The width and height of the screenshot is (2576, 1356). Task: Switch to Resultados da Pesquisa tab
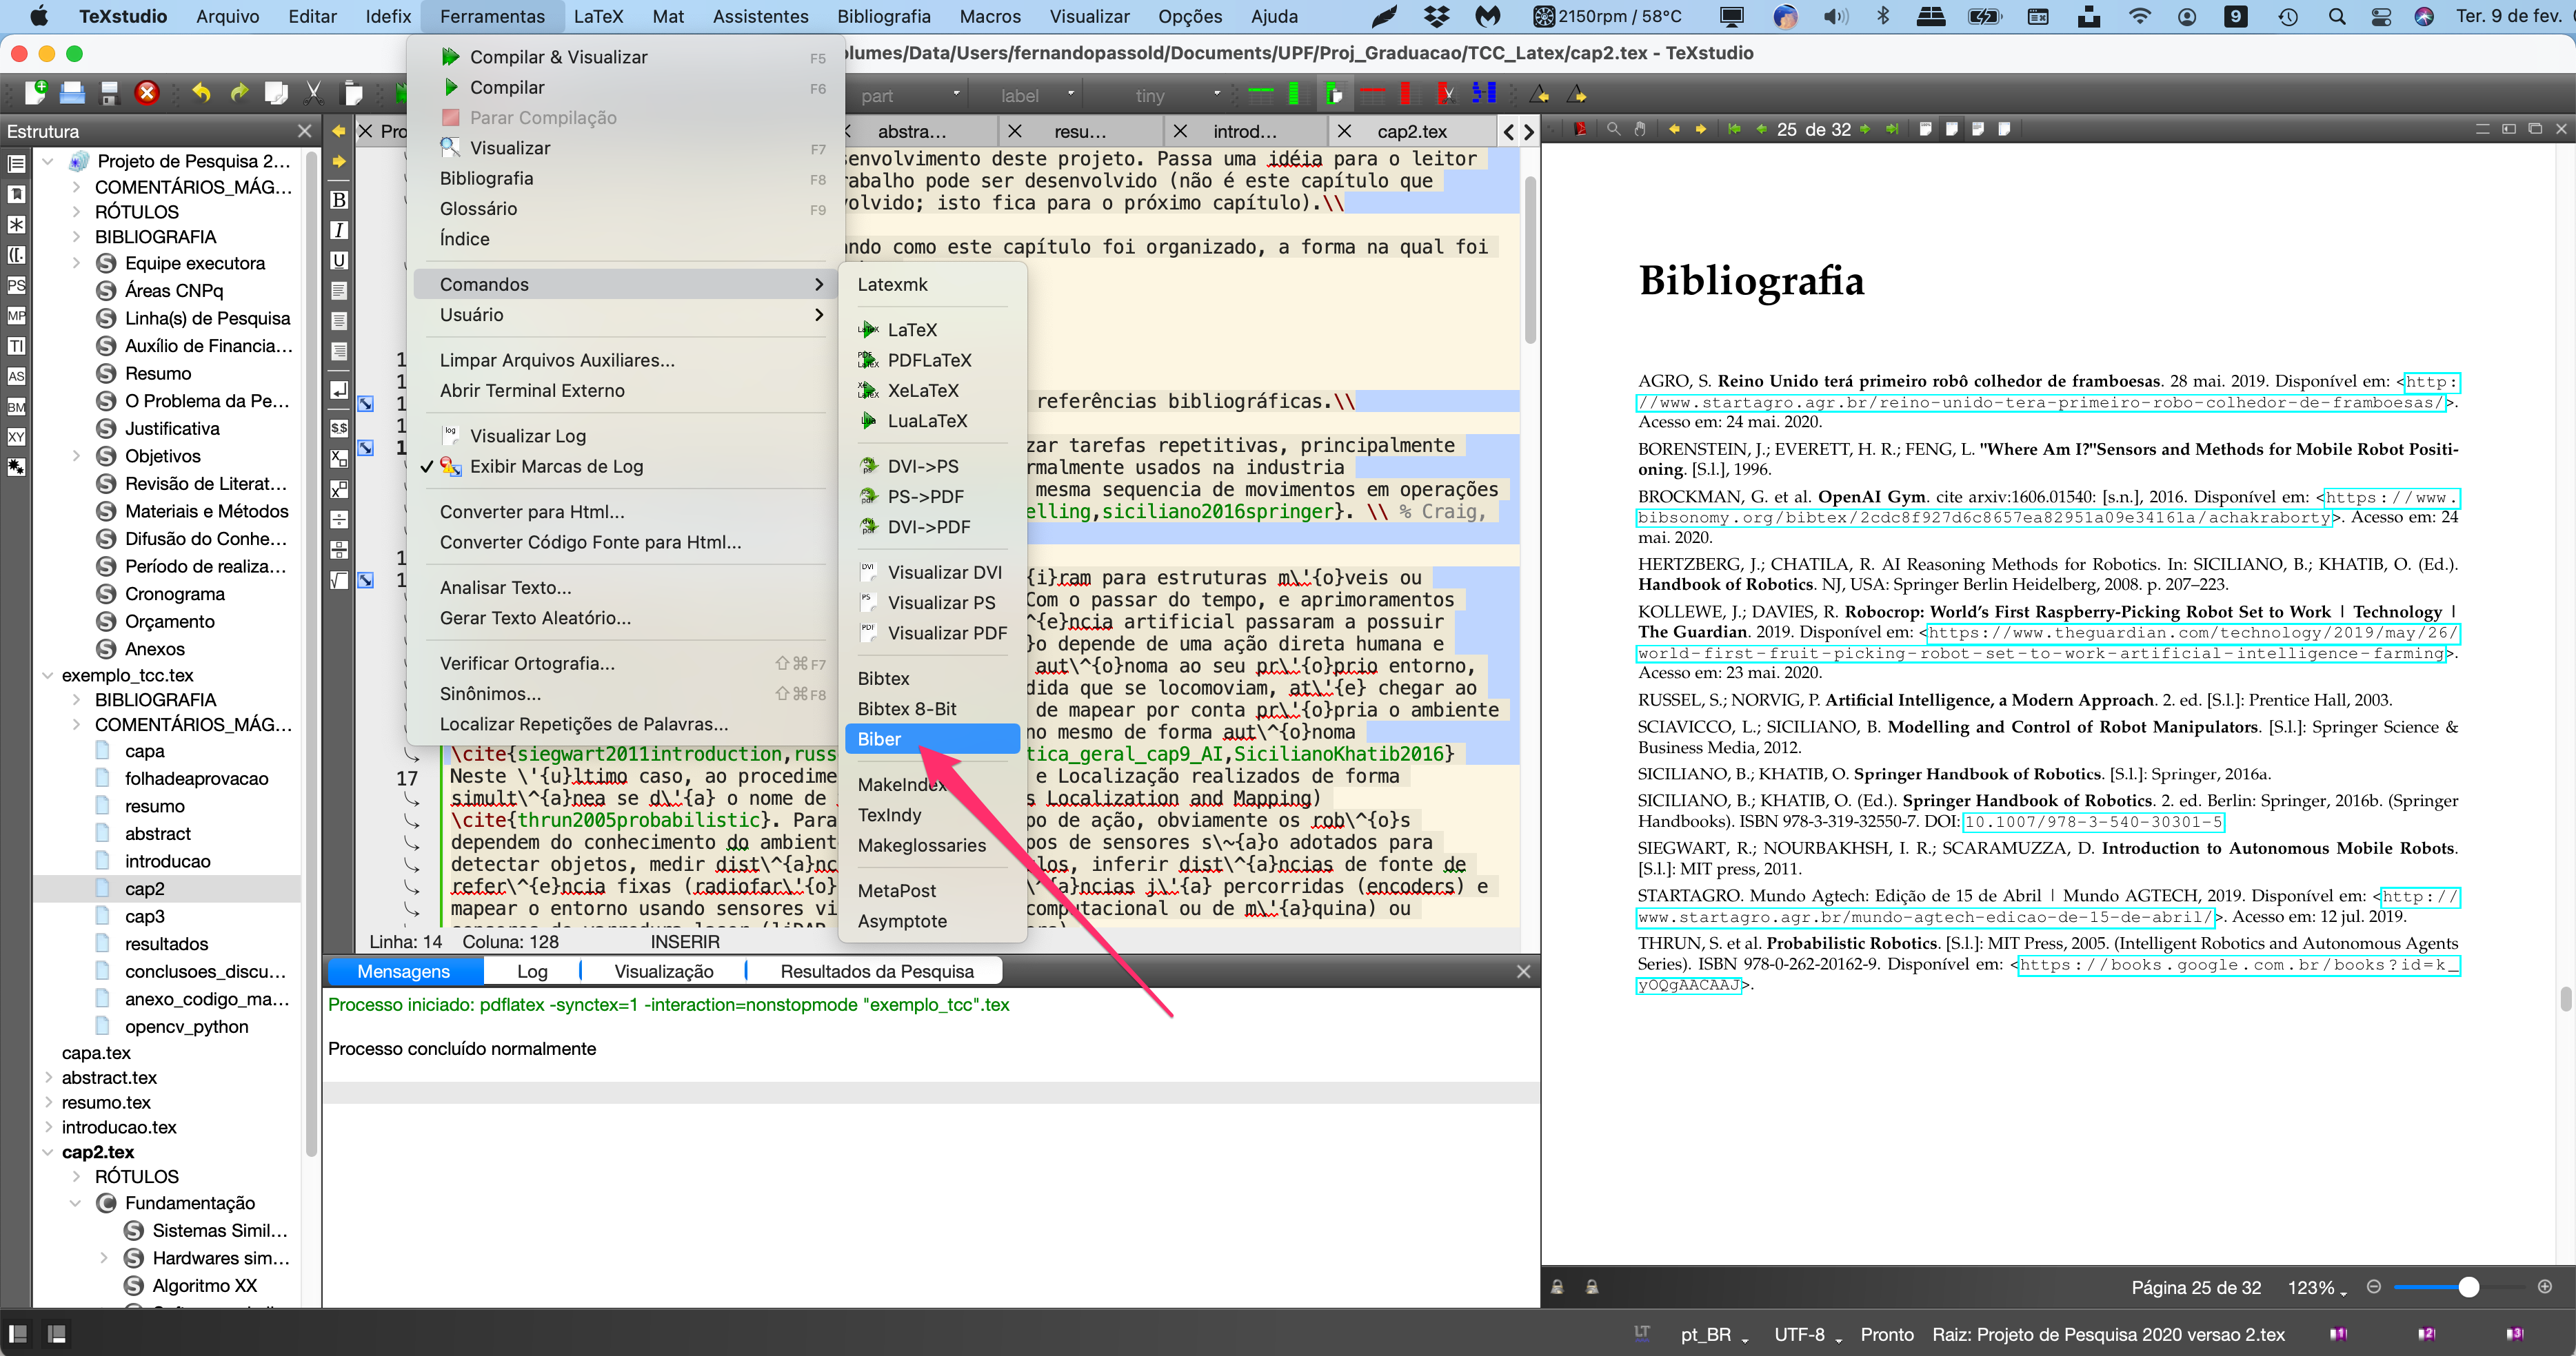[x=876, y=972]
